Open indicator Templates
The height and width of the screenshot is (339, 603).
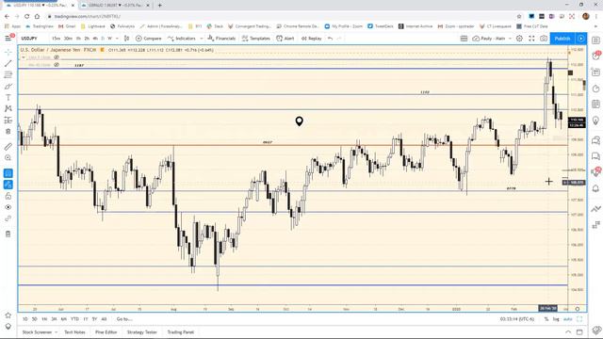point(255,39)
